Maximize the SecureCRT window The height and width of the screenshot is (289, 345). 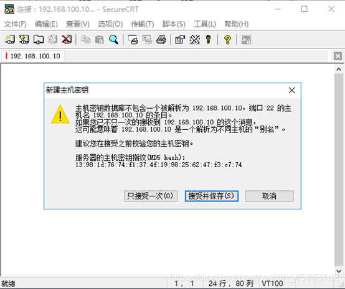pos(305,9)
